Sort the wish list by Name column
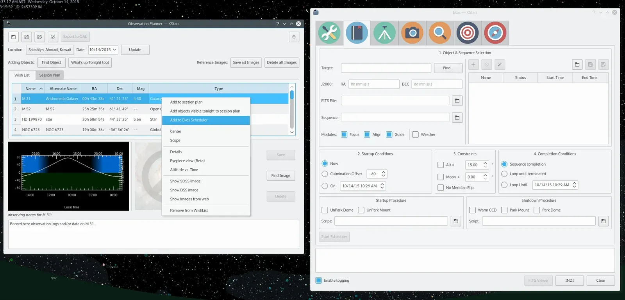Viewport: 625px width, 300px height. [34, 89]
